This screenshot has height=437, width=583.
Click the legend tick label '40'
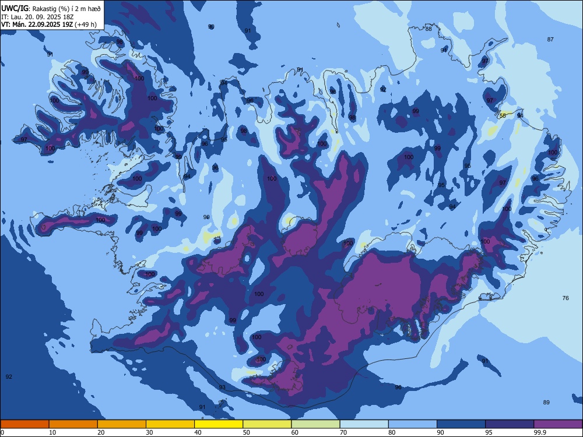coord(198,432)
